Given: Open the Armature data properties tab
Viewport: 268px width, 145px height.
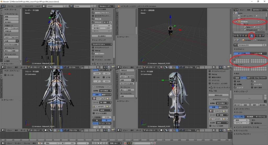Looking at the screenshot, I should pyautogui.click(x=252, y=36).
